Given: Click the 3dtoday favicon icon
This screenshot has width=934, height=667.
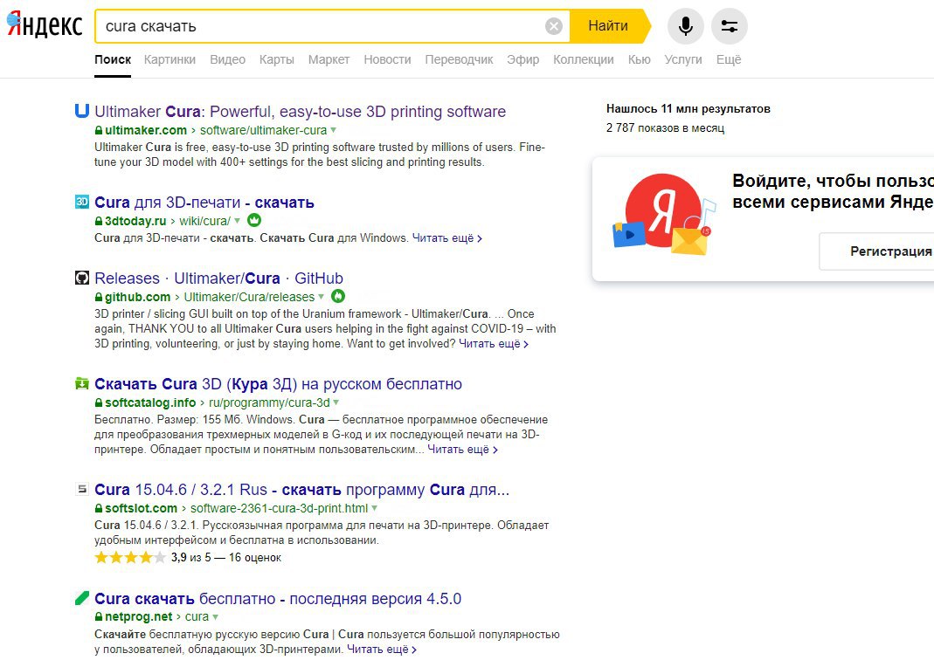Looking at the screenshot, I should 81,202.
